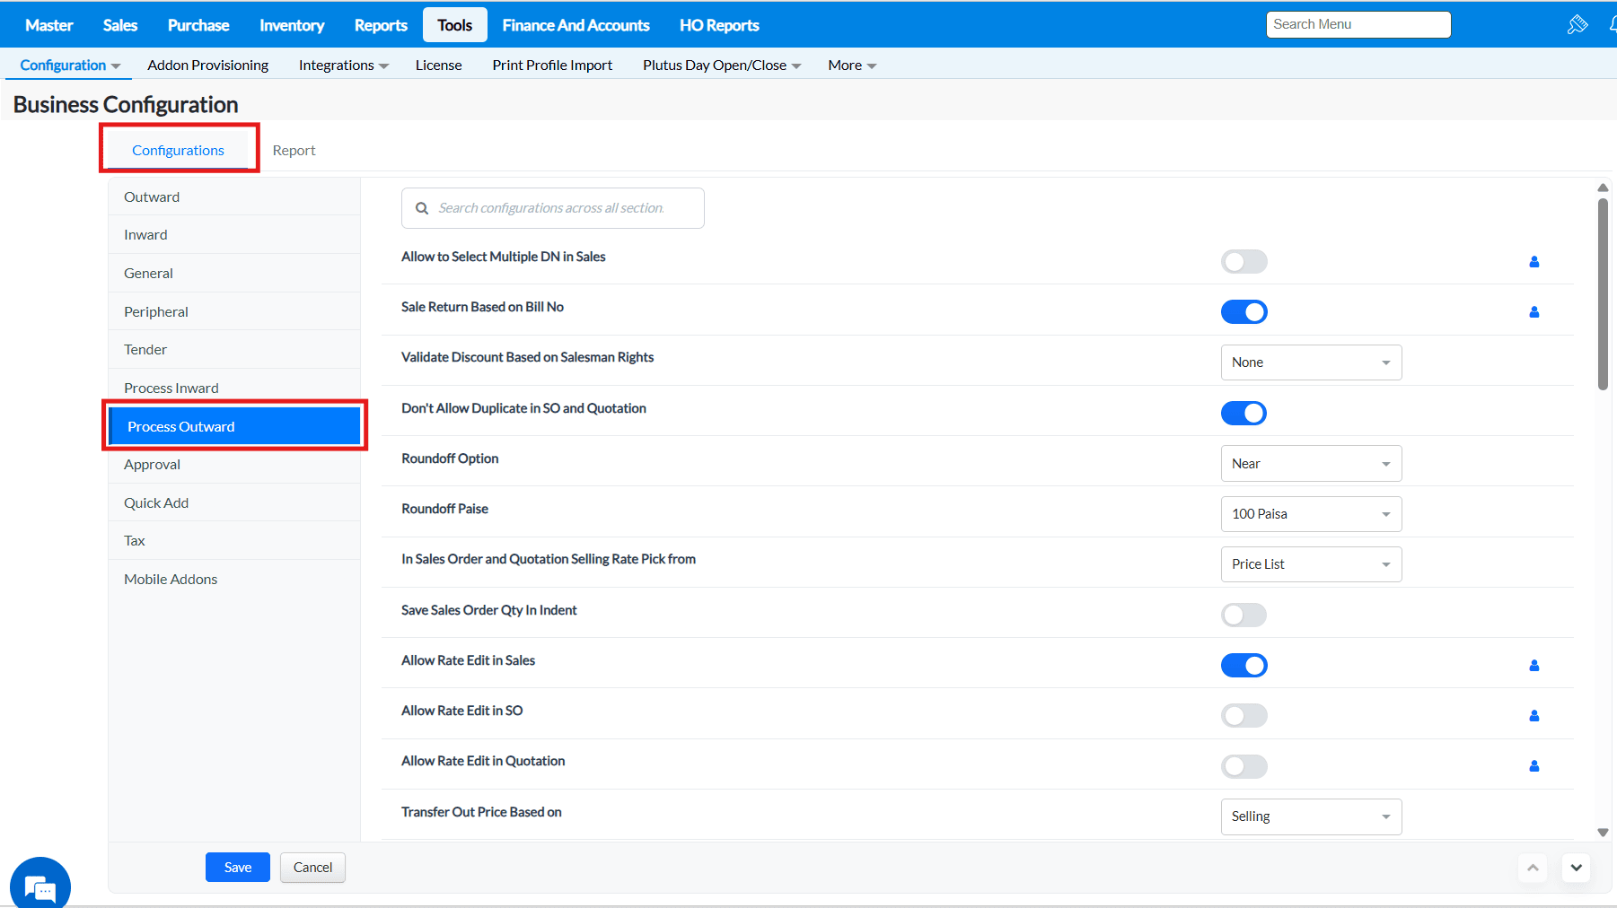Open Transfer Out Price Based on dropdown
Screen dimensions: 1617x908
coord(1311,816)
